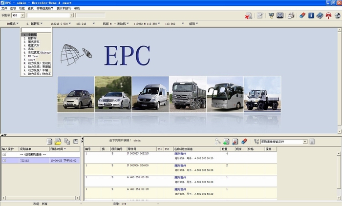Click the Unimog truck thumbnail
The height and width of the screenshot is (206, 342).
coord(262,94)
